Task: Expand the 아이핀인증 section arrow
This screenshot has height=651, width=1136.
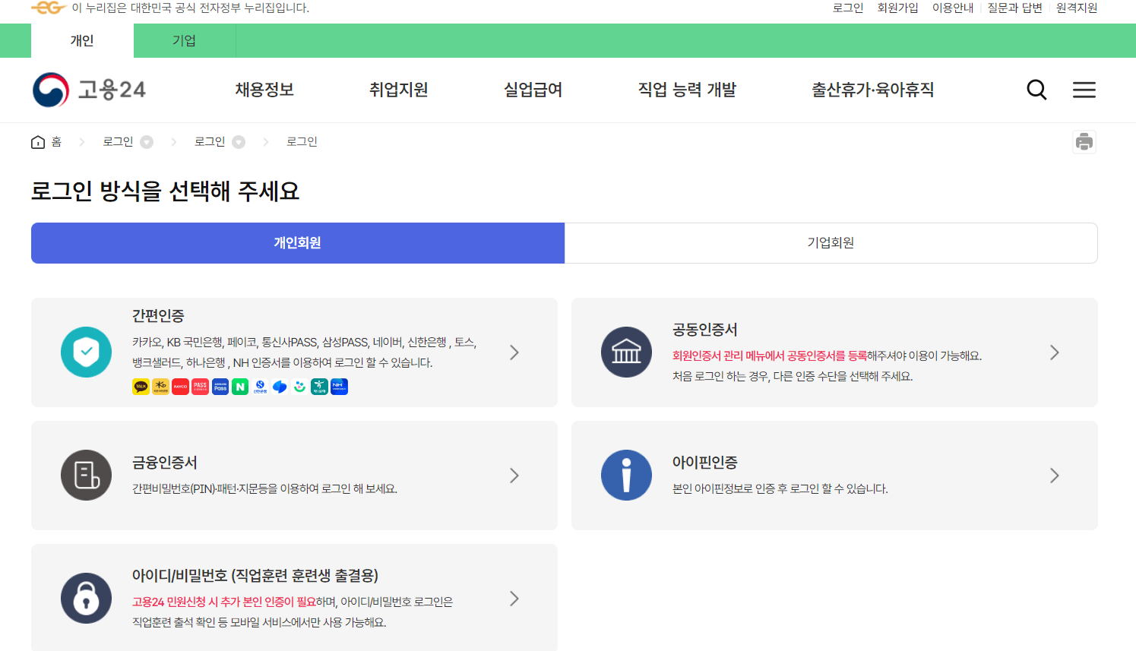Action: [x=1055, y=476]
